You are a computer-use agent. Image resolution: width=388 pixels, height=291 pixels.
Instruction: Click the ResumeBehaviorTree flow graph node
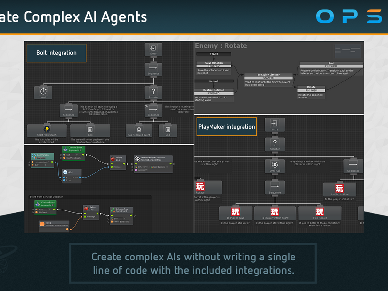coord(153,164)
